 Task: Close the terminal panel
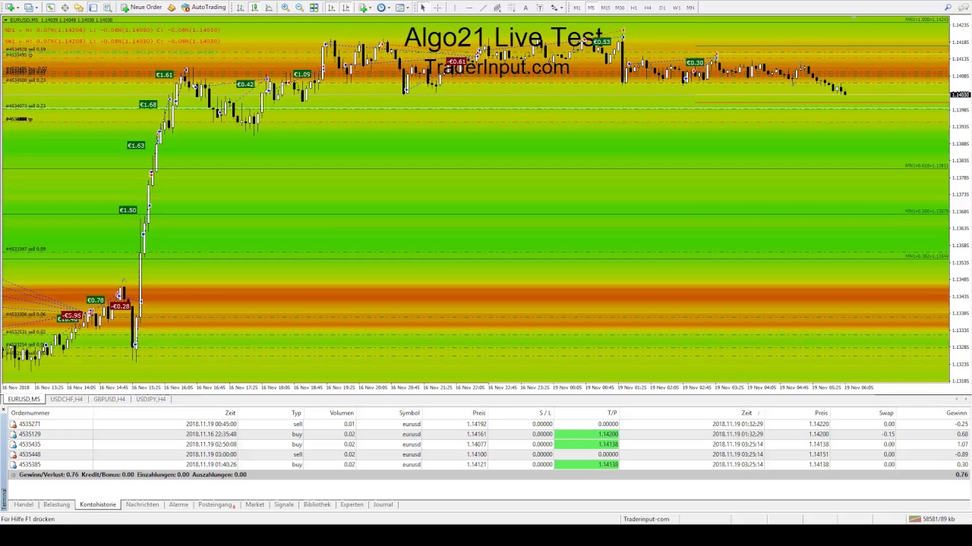(x=4, y=409)
